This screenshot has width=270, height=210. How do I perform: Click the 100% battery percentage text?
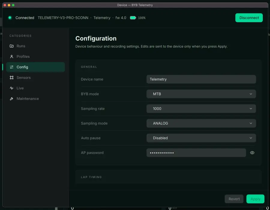point(142,18)
